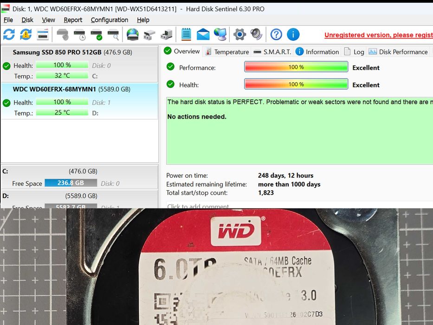The width and height of the screenshot is (433, 325).
Task: Click the 'Disk: 1' label in WDC entry
Action: tap(101, 103)
